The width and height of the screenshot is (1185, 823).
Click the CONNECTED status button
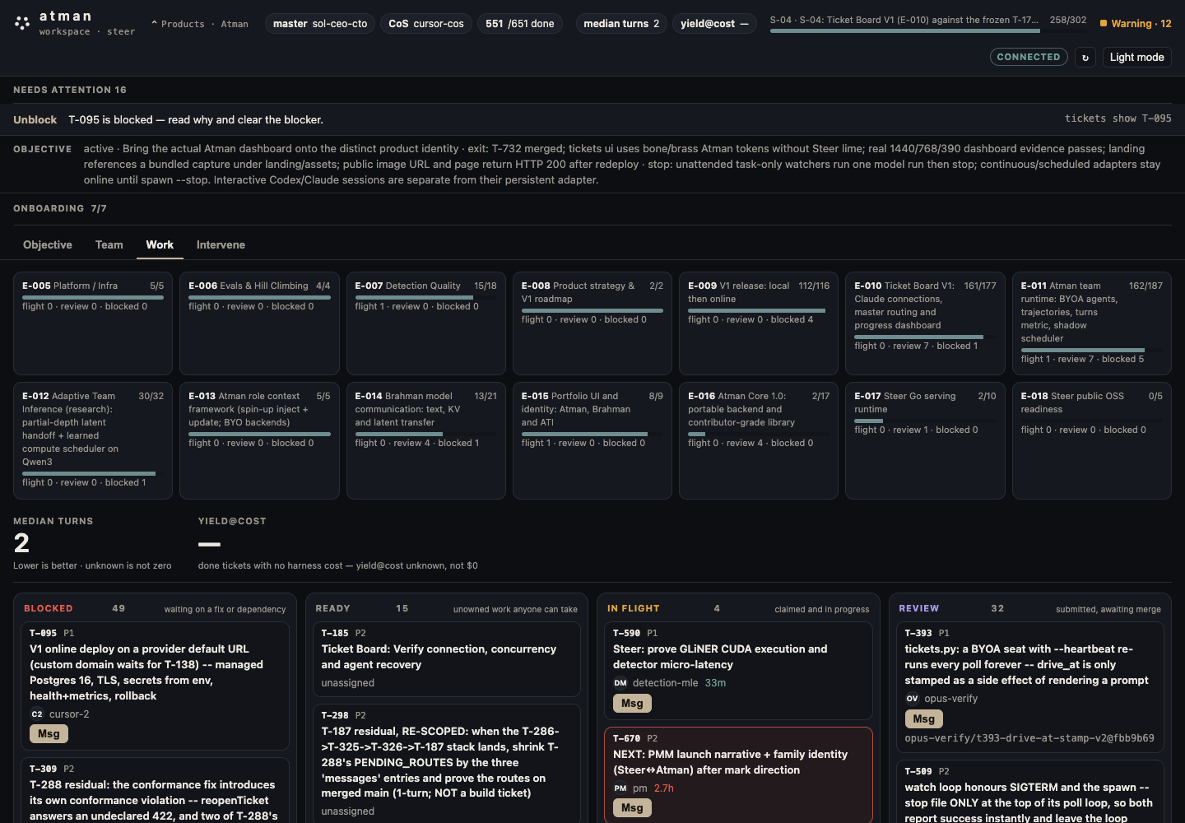point(1029,57)
